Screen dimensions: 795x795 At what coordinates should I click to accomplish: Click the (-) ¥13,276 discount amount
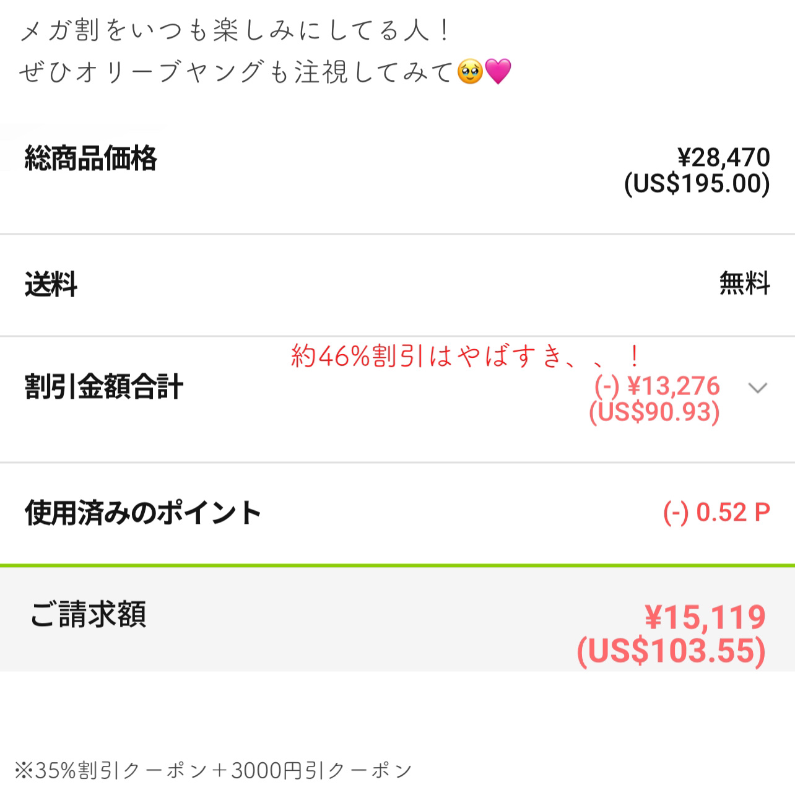[x=657, y=386]
